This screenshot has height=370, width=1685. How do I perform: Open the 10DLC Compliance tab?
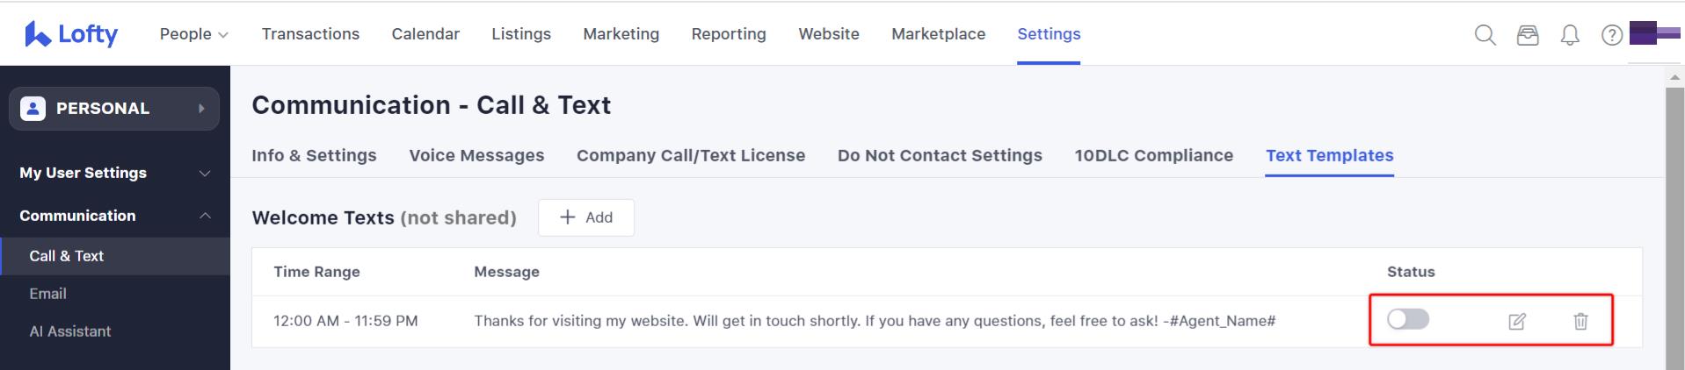tap(1153, 155)
